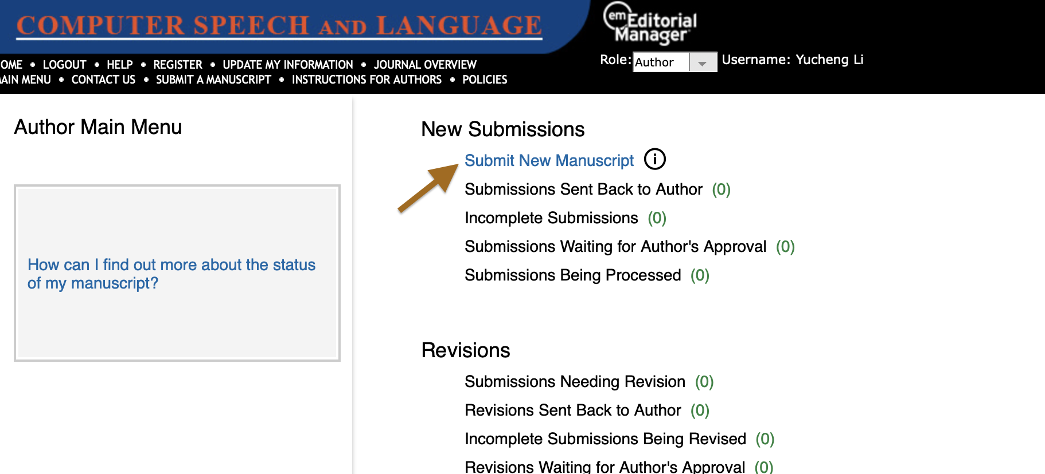Open UPDATE MY INFORMATION page

[287, 65]
